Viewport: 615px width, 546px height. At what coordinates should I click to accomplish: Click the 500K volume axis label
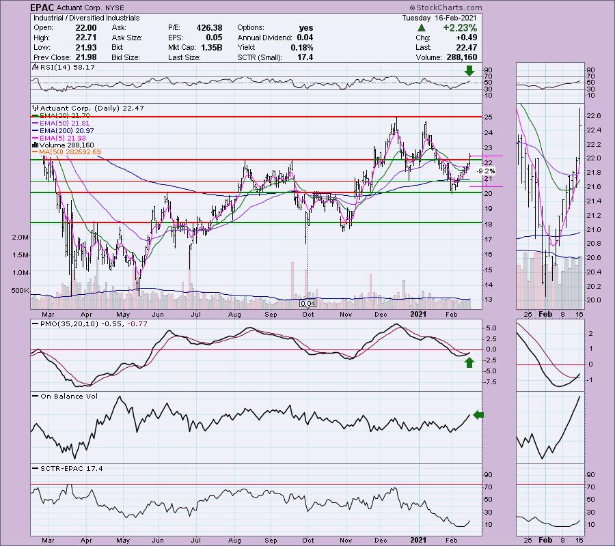[20, 291]
